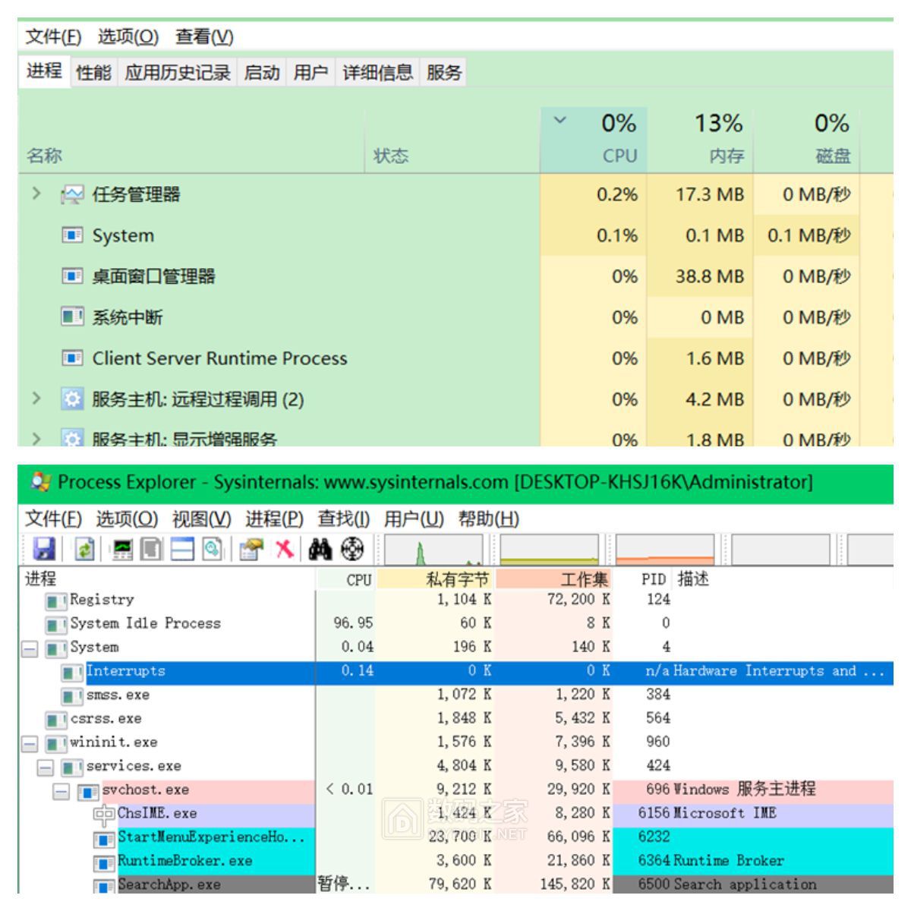Collapse the svchost.exe tree node
Screen dimensions: 911x911
pos(61,792)
